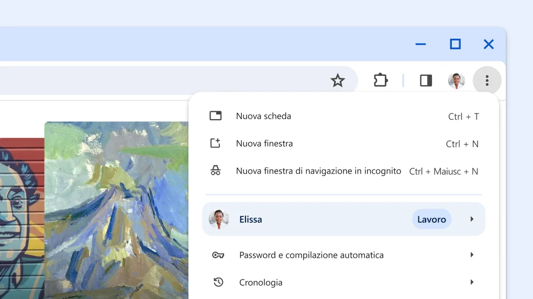Open the Extensions puzzle icon
This screenshot has height=299, width=533.
(380, 80)
